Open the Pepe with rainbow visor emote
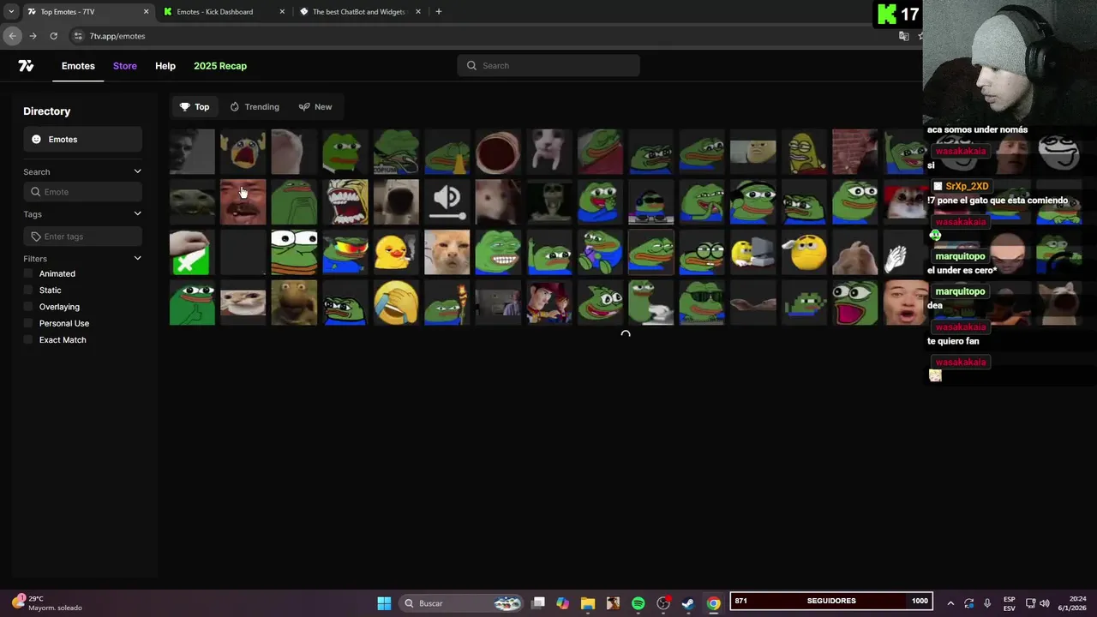Image resolution: width=1097 pixels, height=617 pixels. click(345, 253)
